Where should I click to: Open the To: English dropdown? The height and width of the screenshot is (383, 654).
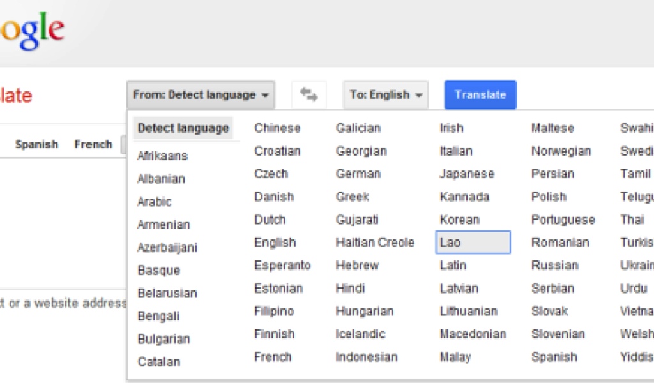386,94
